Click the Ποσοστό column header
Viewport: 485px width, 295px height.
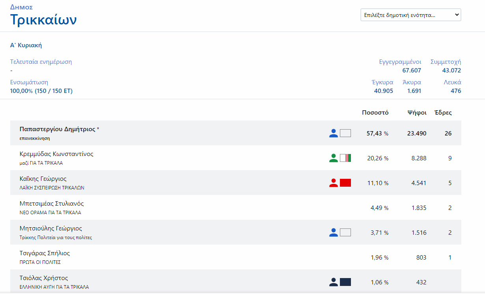pos(375,113)
